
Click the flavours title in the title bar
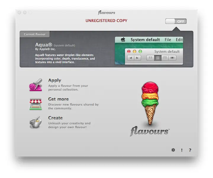[x=106, y=13]
